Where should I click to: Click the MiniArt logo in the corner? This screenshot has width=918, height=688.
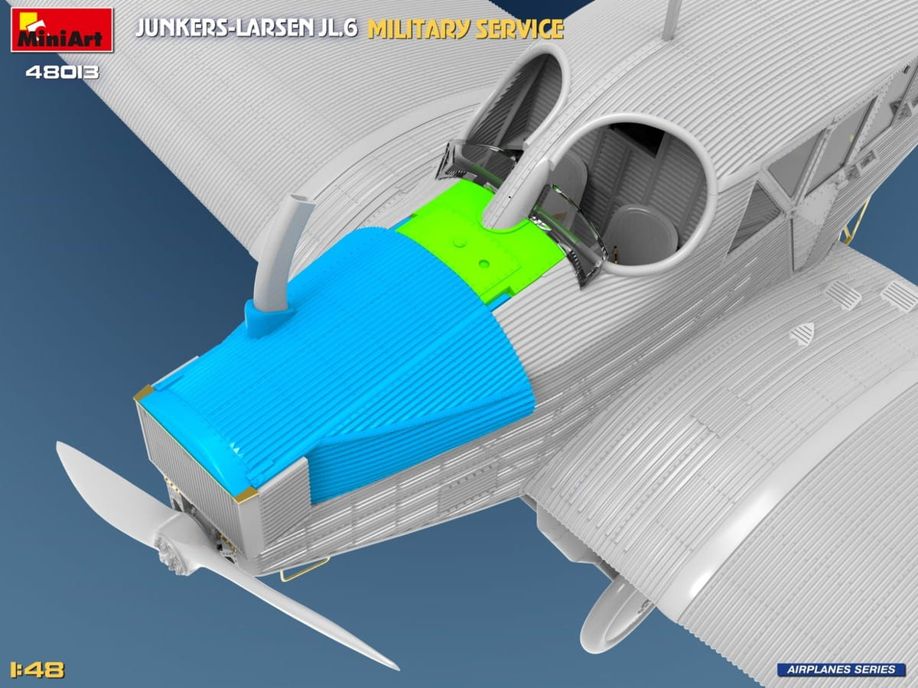coord(62,30)
